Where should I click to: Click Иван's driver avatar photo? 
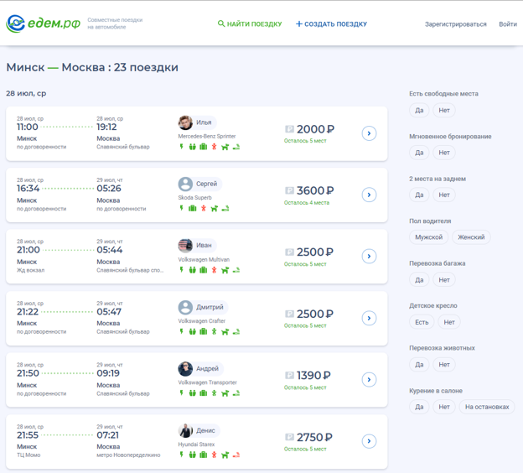pyautogui.click(x=185, y=245)
